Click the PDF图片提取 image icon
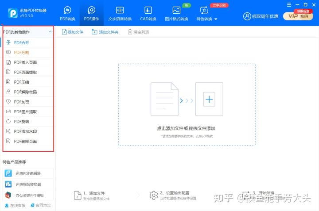Image resolution: width=319 pixels, height=211 pixels. [8, 111]
